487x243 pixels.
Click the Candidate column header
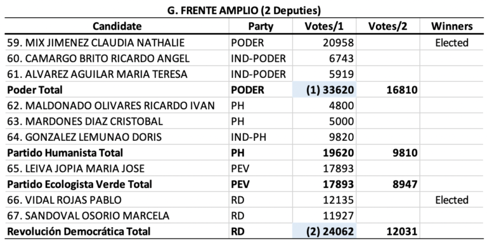pos(117,27)
